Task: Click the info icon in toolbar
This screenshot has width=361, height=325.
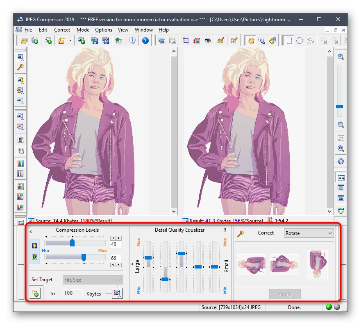Action: click(132, 41)
